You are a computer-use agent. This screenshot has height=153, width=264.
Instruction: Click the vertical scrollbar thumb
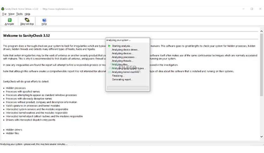[x=261, y=65]
